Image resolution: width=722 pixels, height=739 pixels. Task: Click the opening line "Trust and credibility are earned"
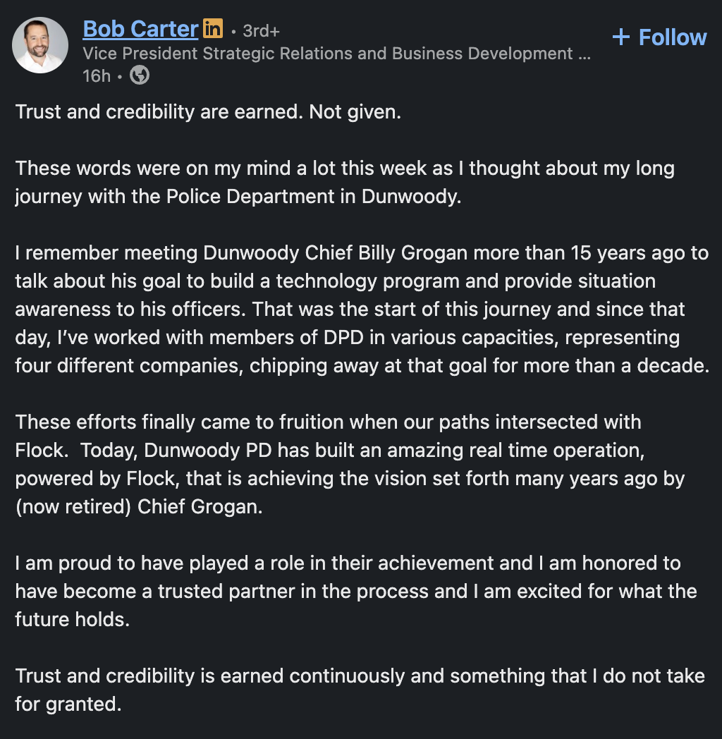tap(208, 111)
